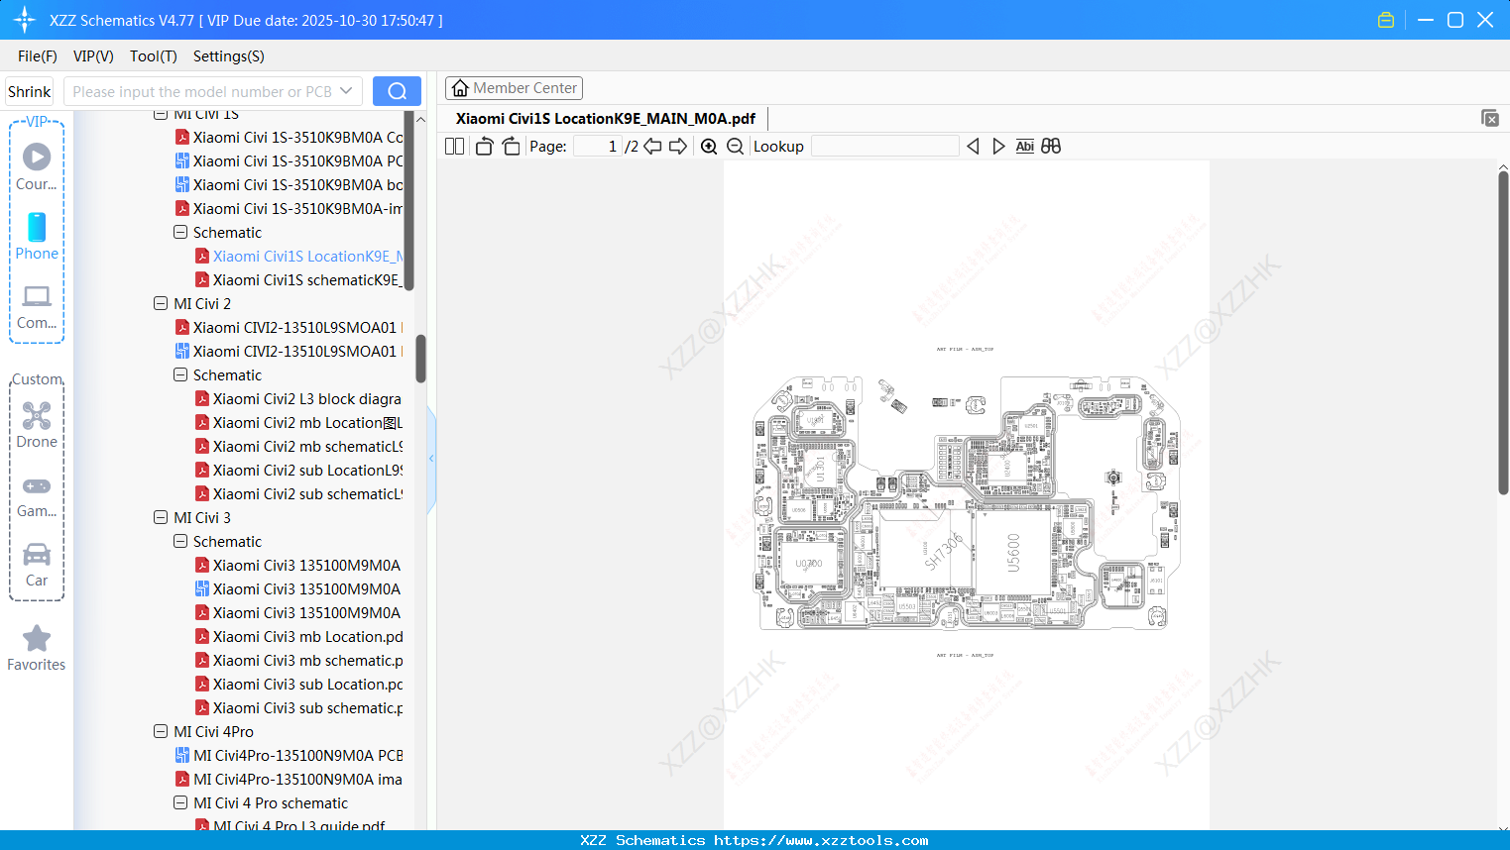This screenshot has width=1510, height=850.
Task: Switch to two-page view mode
Action: 453,146
